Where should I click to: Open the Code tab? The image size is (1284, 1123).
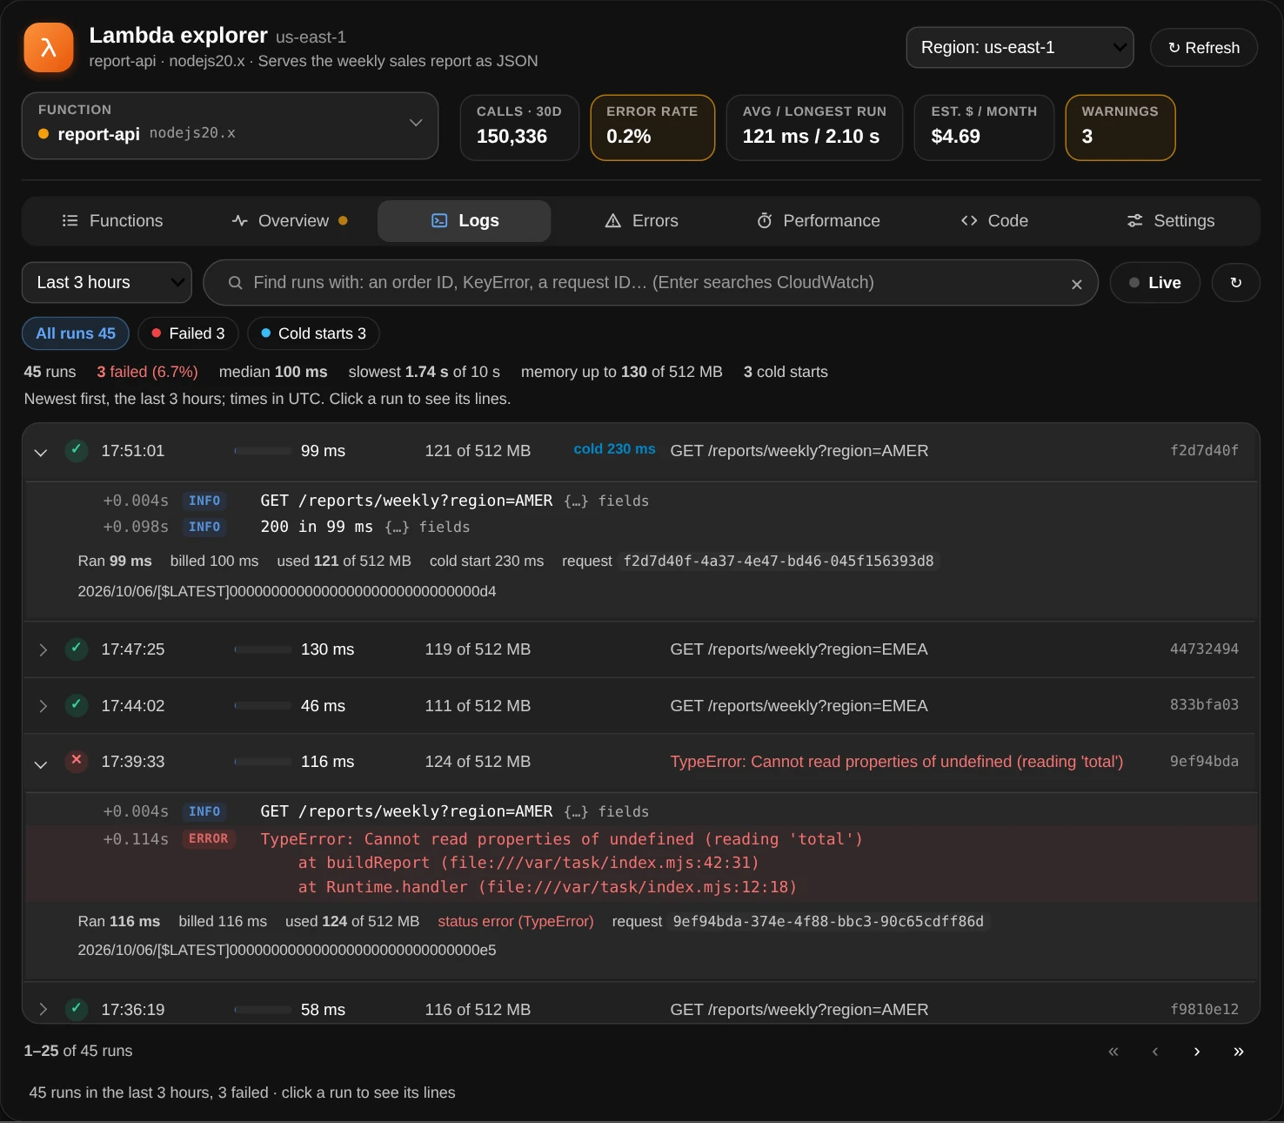pos(994,221)
